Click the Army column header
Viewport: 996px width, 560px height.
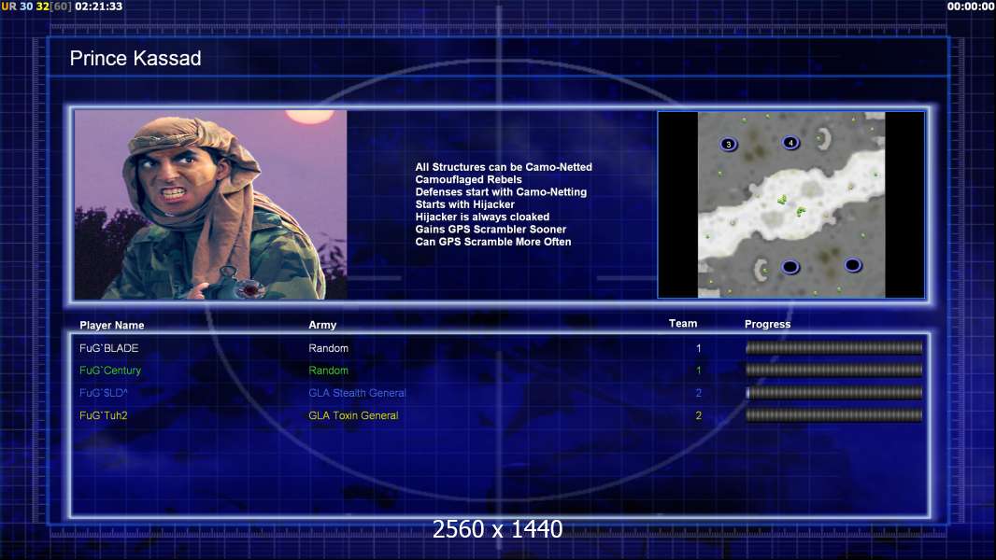322,325
